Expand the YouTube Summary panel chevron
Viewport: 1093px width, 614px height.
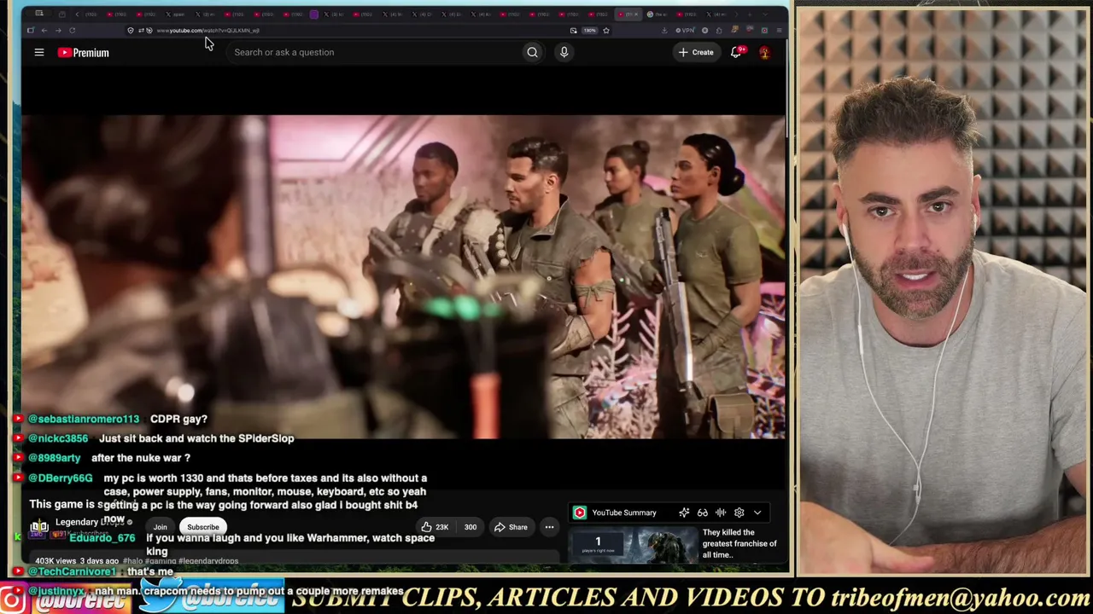click(x=757, y=513)
